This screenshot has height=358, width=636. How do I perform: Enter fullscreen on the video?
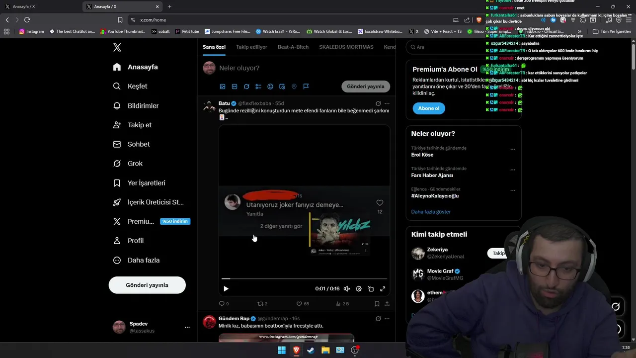point(383,289)
